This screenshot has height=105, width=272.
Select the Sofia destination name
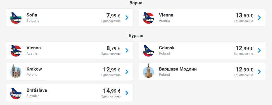(x=32, y=15)
